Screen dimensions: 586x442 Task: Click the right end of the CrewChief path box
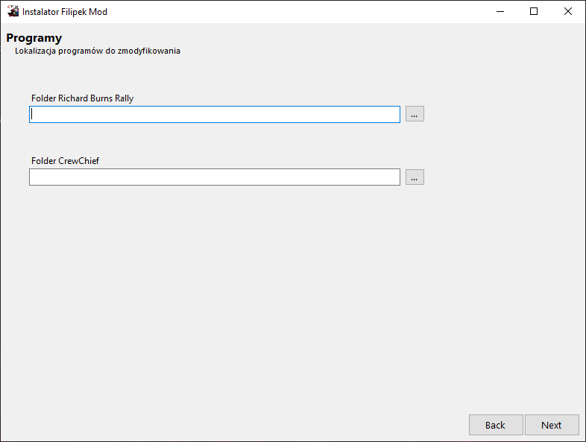tap(391, 177)
